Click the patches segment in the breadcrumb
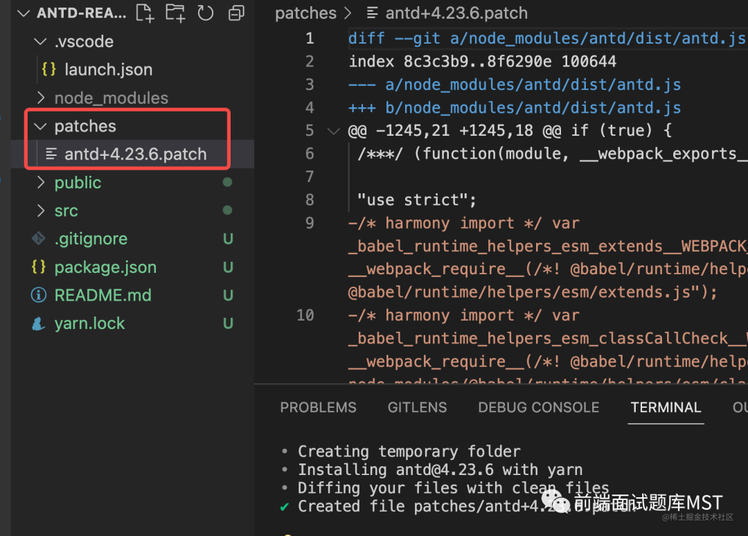The image size is (748, 536). coord(306,13)
